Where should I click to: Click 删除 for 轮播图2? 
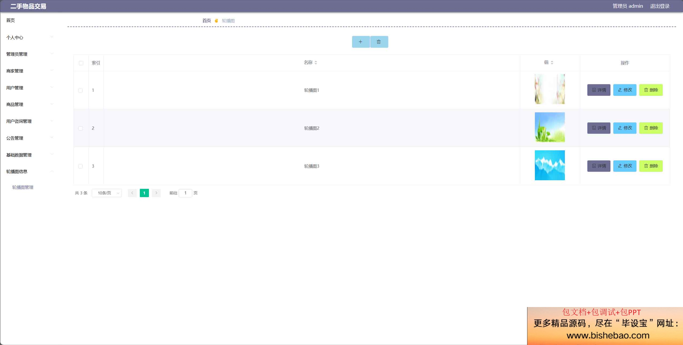point(651,128)
